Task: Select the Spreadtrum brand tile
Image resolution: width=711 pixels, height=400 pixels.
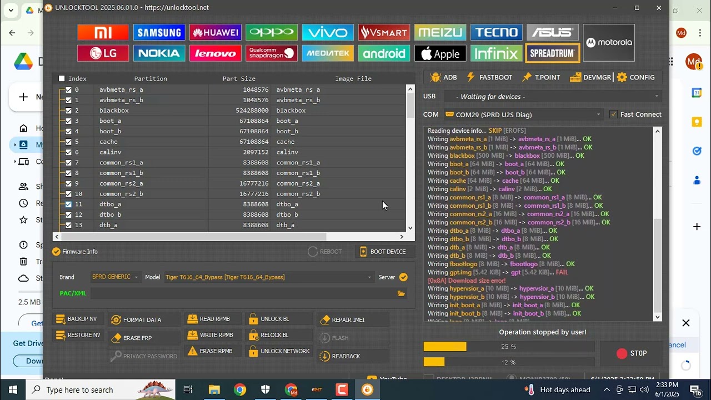Action: 552,53
